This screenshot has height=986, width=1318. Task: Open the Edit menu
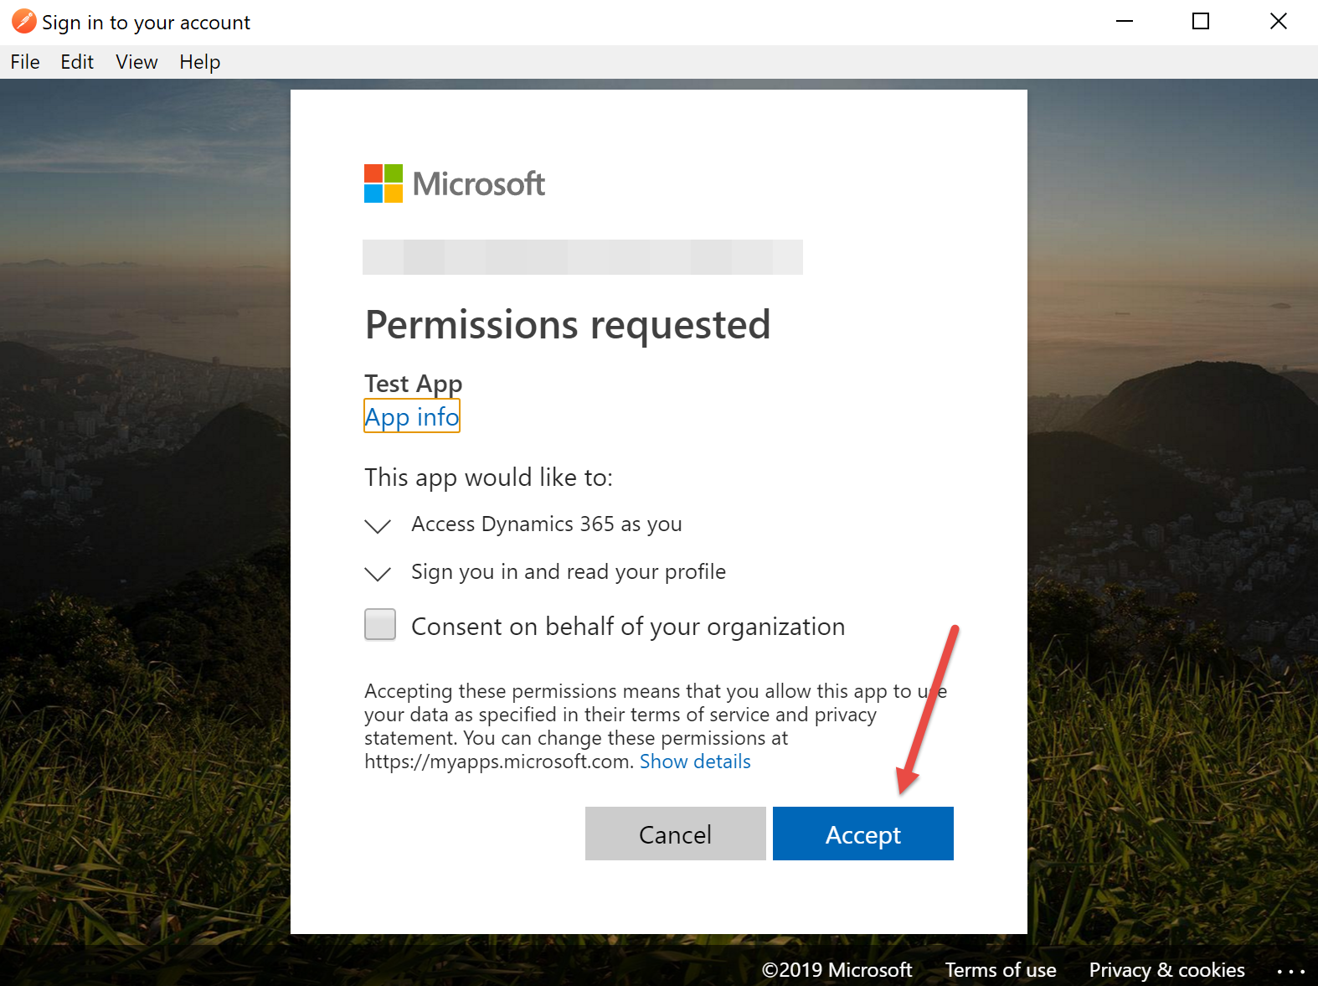77,62
